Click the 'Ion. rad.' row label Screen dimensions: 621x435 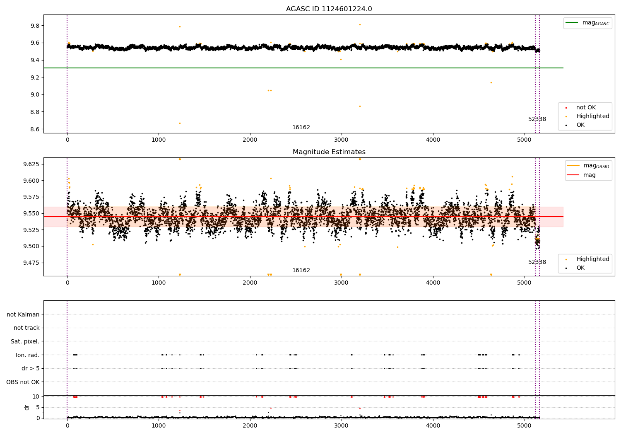click(x=28, y=355)
